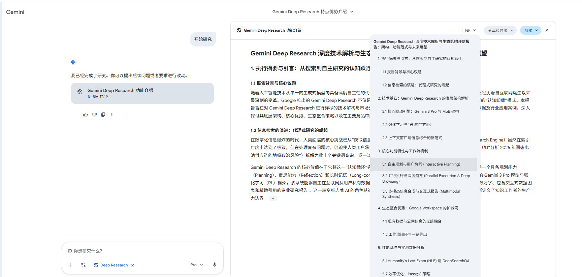Click the Deep Research chip label
The image size is (582, 277).
(114, 265)
